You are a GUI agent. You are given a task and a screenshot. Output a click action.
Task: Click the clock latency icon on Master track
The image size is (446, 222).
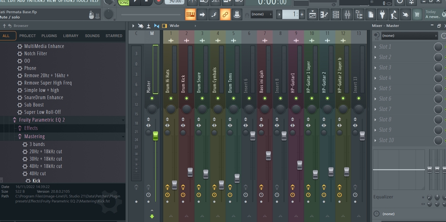[x=148, y=195]
